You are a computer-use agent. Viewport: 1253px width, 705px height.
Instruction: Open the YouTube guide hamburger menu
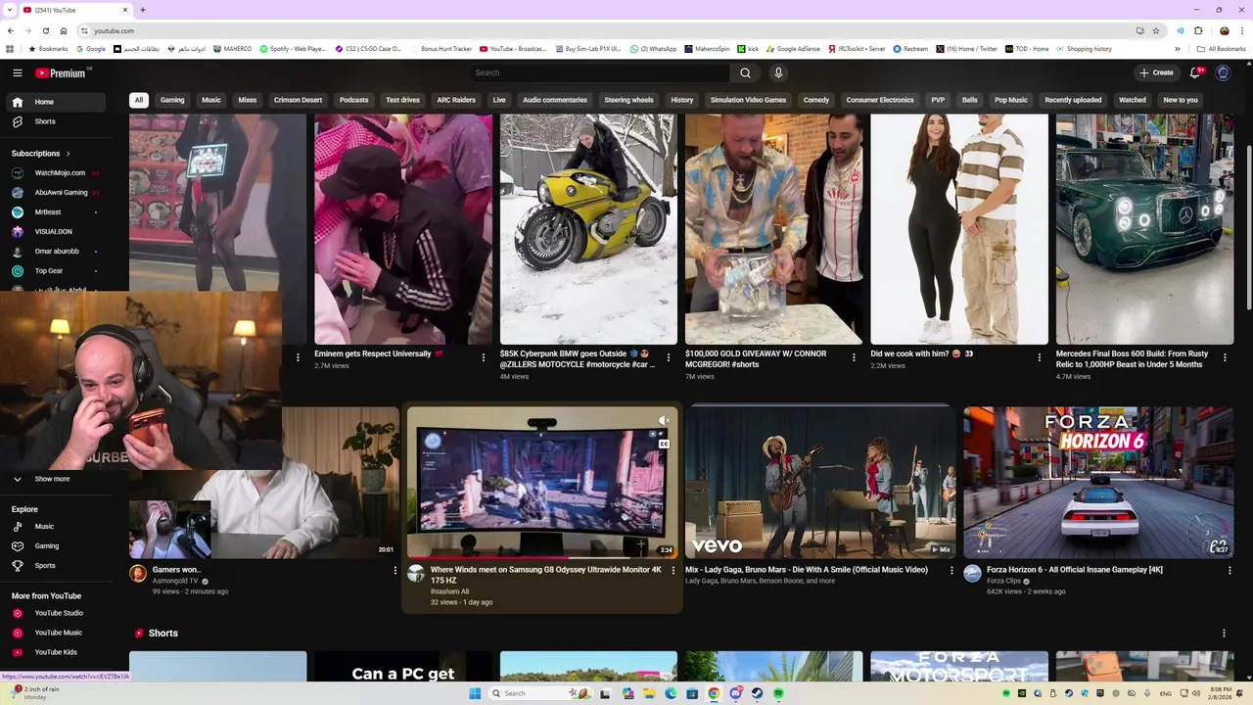pyautogui.click(x=17, y=72)
